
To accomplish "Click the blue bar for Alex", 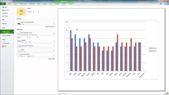I will pos(71,50).
